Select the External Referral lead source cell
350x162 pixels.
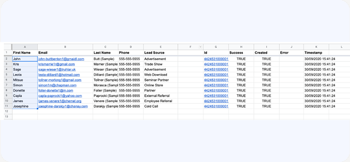tap(161, 96)
